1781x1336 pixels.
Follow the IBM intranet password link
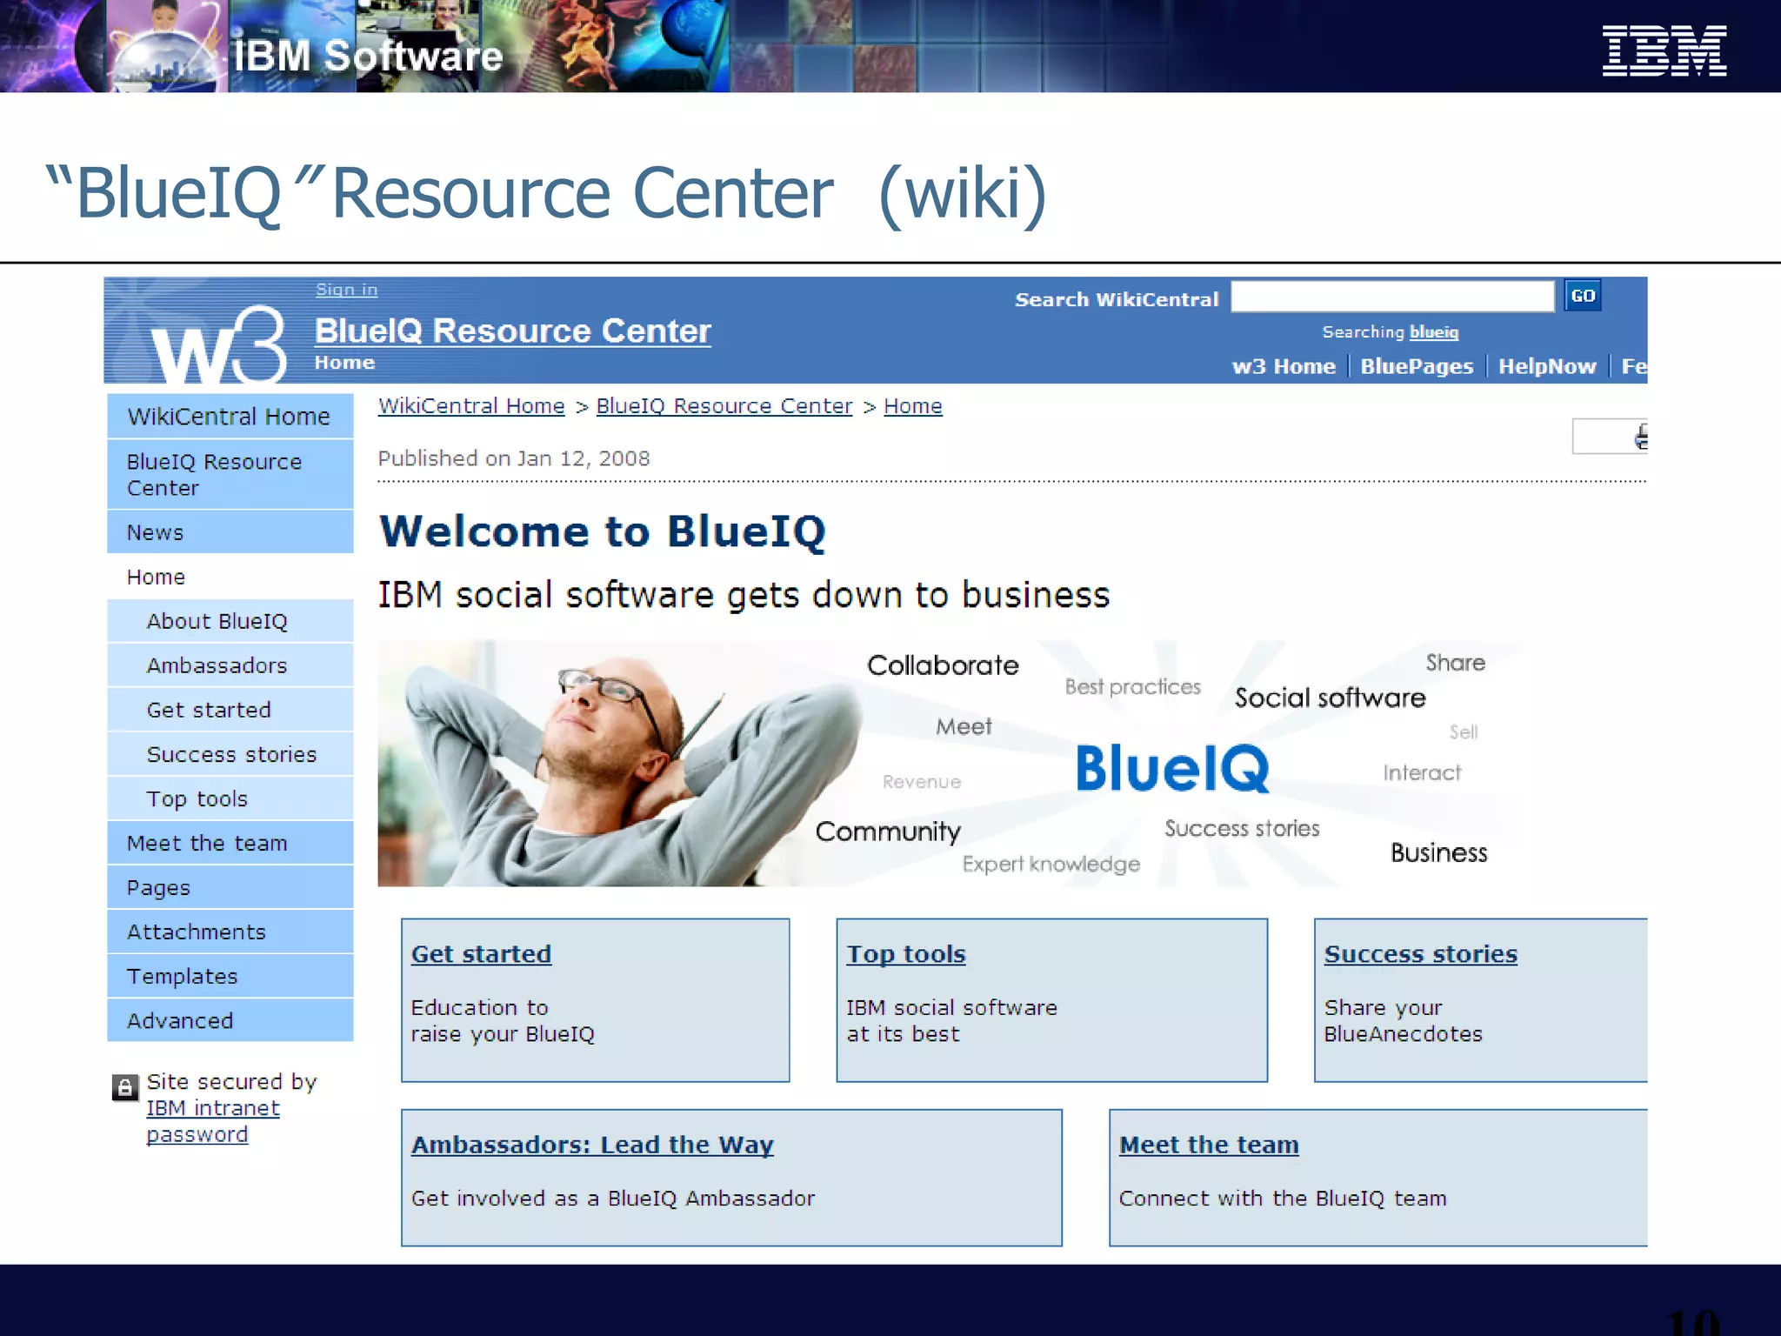[x=212, y=1121]
